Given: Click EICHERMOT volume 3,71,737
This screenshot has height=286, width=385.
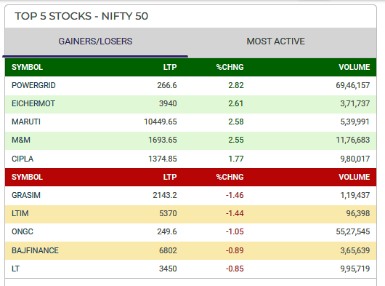Looking at the screenshot, I should (x=355, y=103).
